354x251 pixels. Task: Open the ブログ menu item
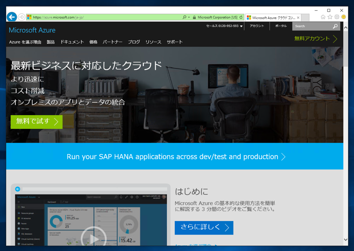click(x=134, y=42)
